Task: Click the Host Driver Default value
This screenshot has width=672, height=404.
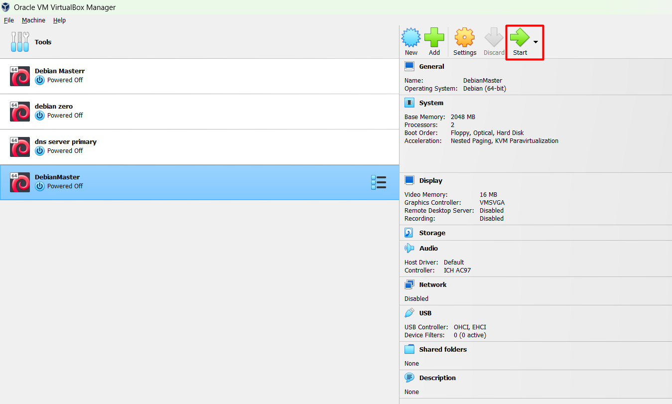Action: pyautogui.click(x=454, y=262)
